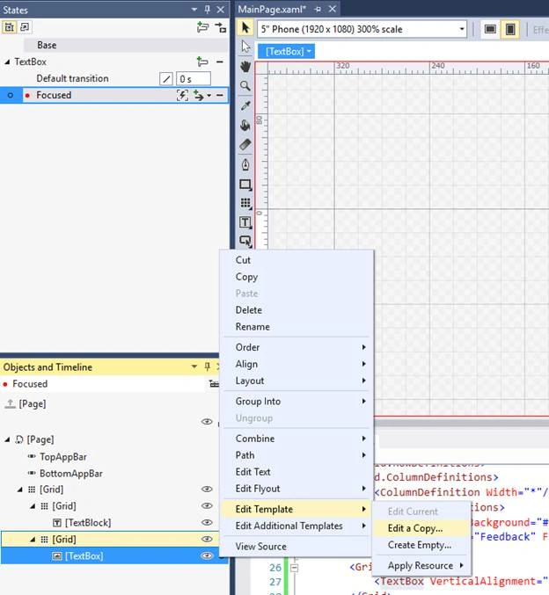Viewport: 549px width, 595px height.
Task: Open Apply Resource submenu
Action: (421, 565)
